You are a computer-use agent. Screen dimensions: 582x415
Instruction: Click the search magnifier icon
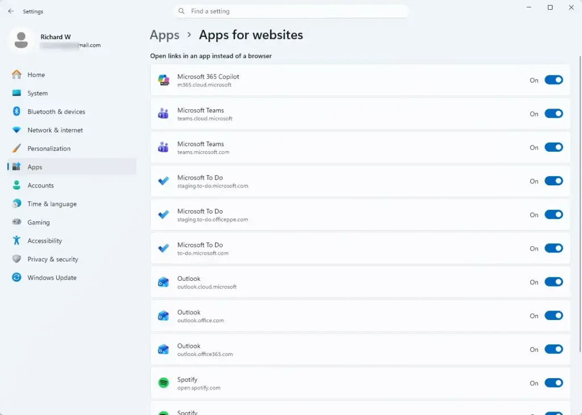(181, 11)
